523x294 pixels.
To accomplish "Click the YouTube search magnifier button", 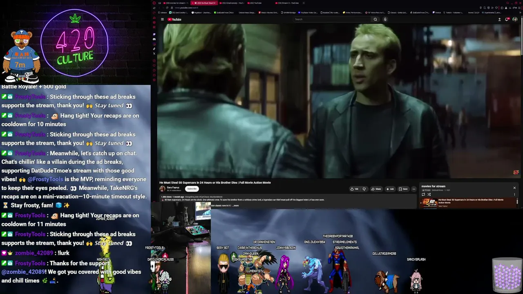I will point(375,19).
